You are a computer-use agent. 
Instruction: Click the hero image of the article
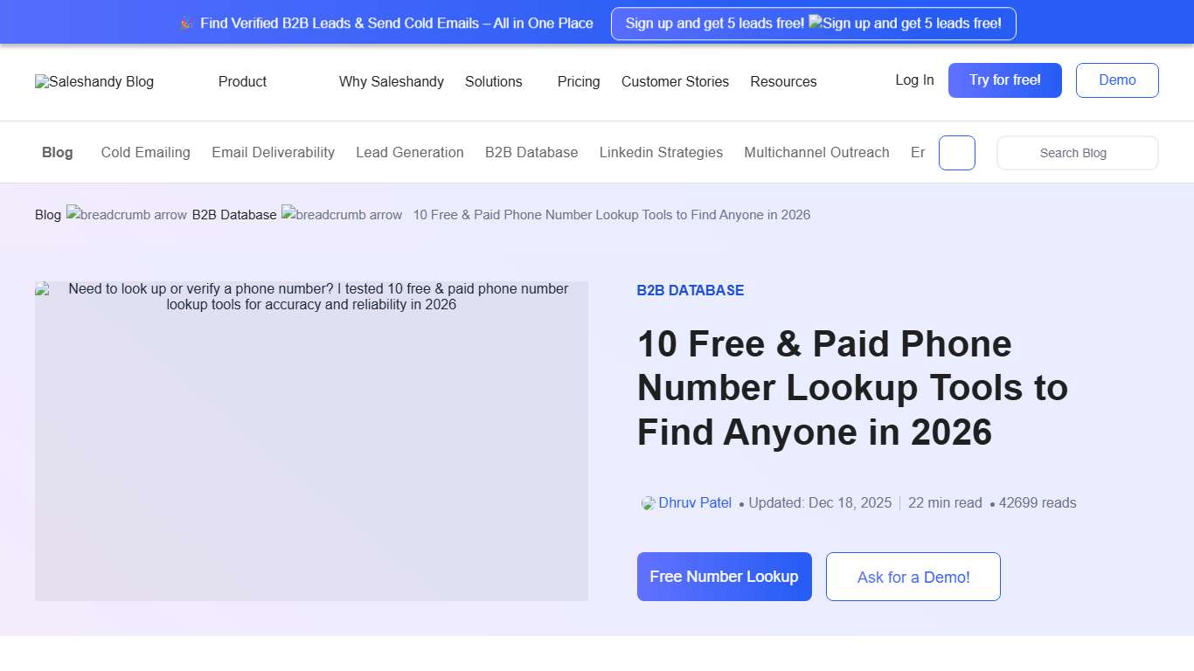point(311,441)
